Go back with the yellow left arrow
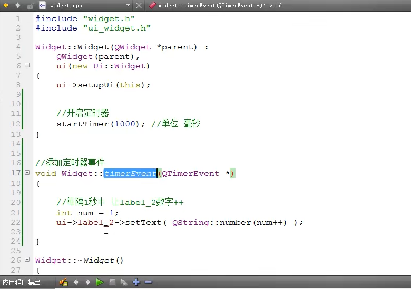Viewport: 411px width, 289px height. pos(6,5)
